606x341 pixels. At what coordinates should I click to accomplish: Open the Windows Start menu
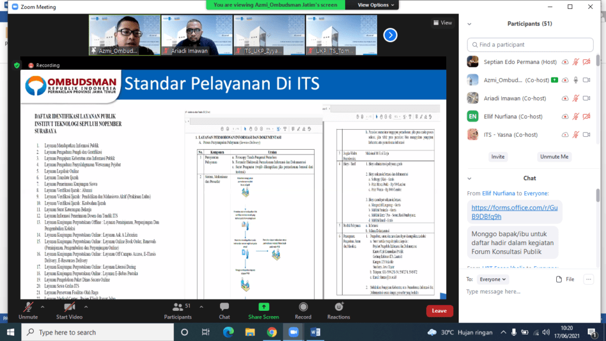pyautogui.click(x=11, y=332)
